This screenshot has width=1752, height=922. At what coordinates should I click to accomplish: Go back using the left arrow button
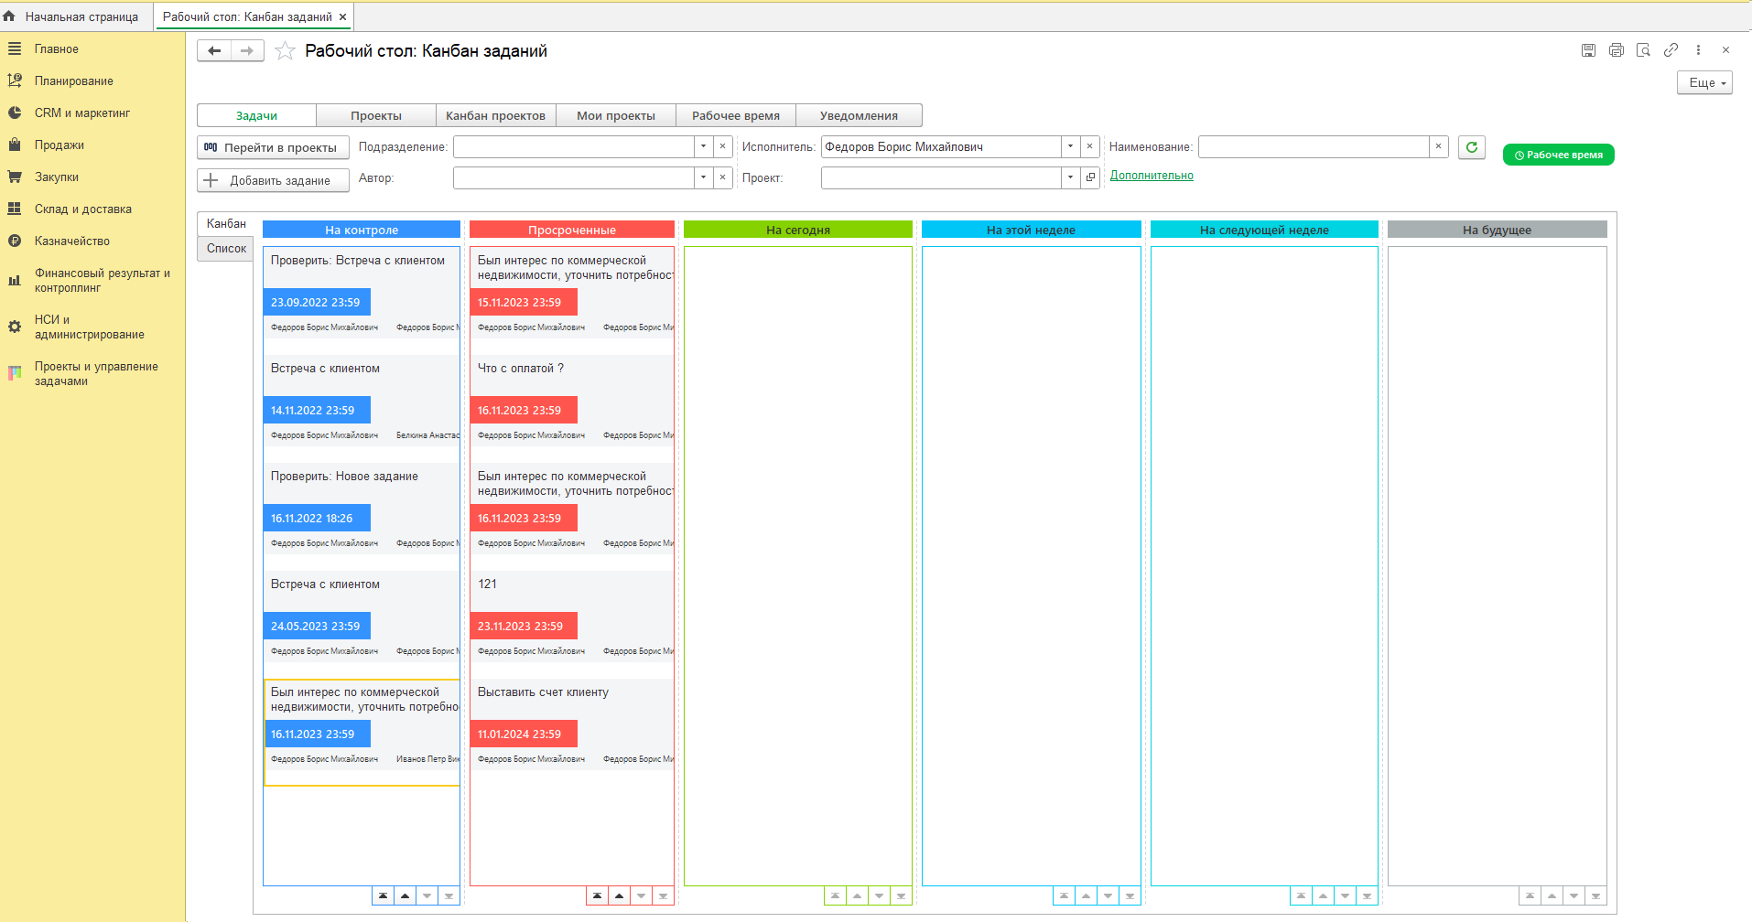[x=214, y=51]
